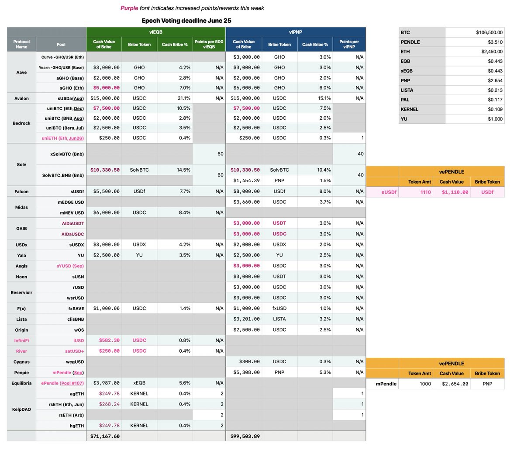The height and width of the screenshot is (451, 524).
Task: Click the Reservioir protocol cell
Action: 22,292
